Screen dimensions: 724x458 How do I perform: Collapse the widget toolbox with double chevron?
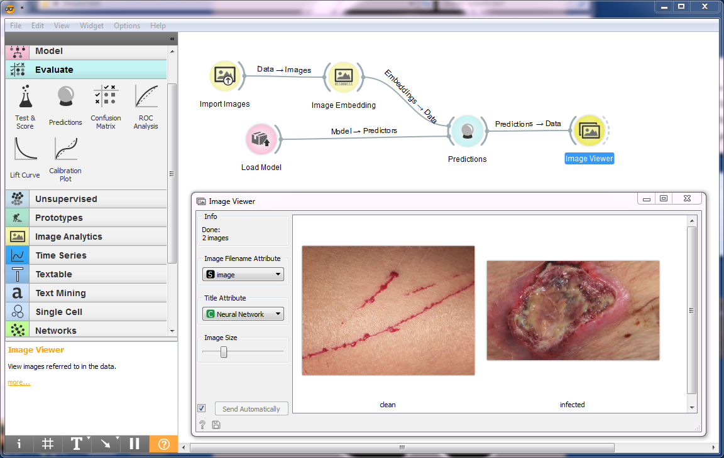[x=172, y=39]
